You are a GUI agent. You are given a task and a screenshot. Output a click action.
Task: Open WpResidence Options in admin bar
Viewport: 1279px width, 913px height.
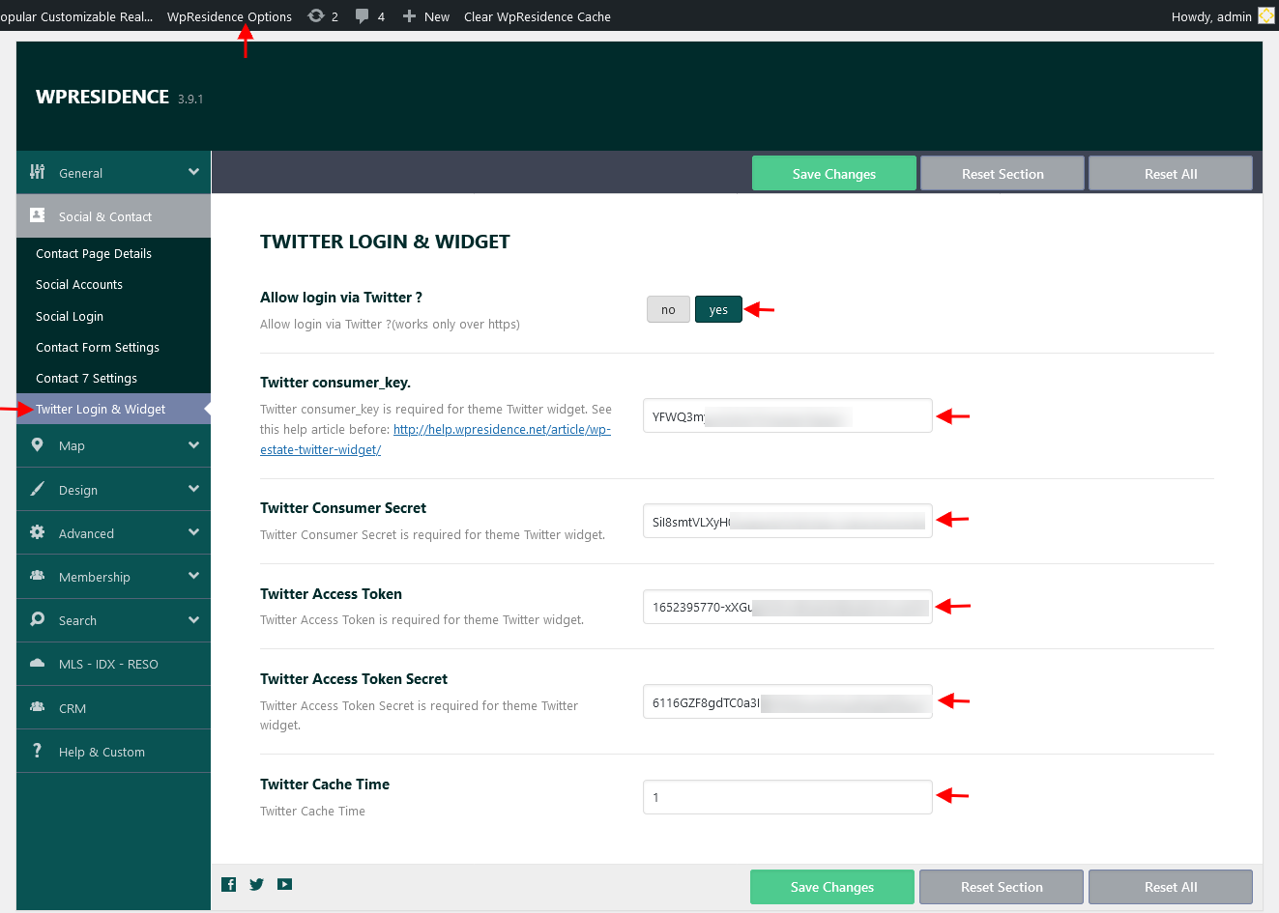[x=229, y=16]
